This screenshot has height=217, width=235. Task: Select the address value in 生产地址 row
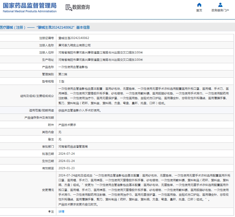(x=101, y=60)
